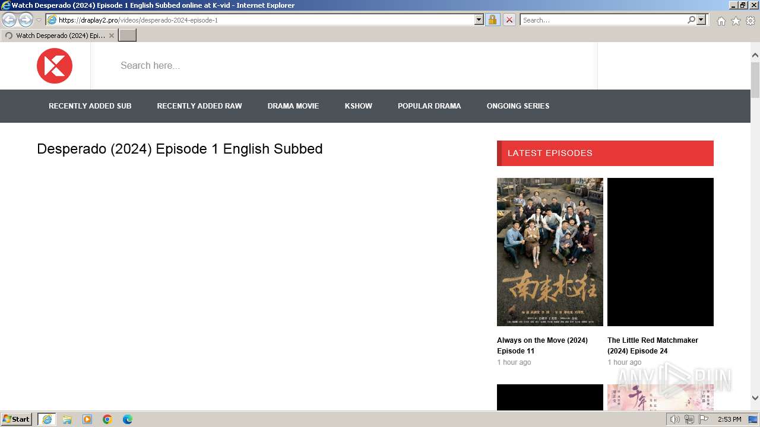Close the Watch Desperado tab
760x427 pixels.
112,36
